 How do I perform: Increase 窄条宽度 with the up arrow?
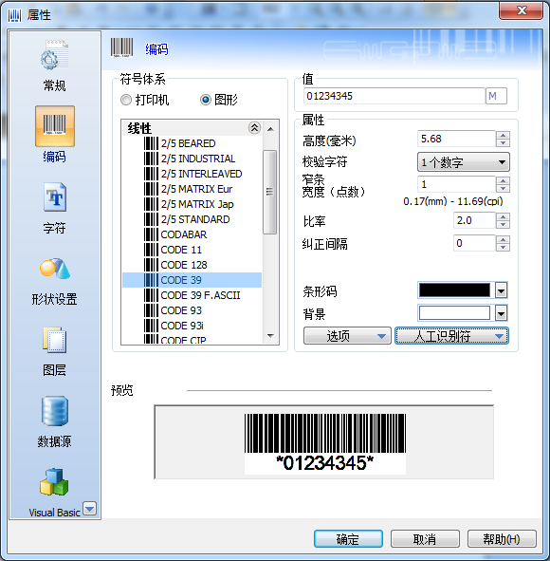(503, 180)
